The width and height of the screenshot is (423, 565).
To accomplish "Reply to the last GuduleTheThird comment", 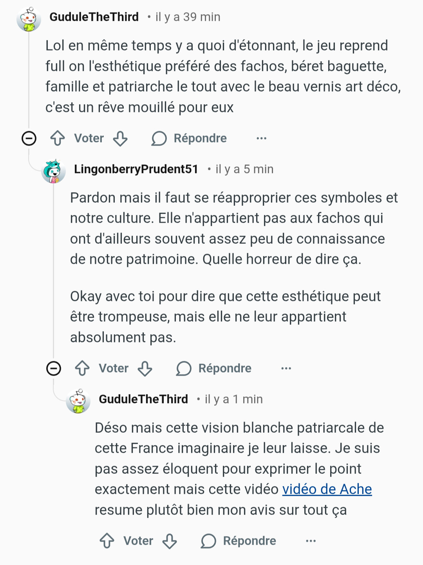I will (x=239, y=541).
